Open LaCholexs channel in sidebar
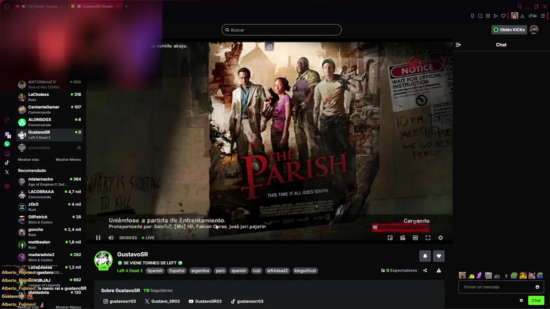550x309 pixels. (x=49, y=97)
